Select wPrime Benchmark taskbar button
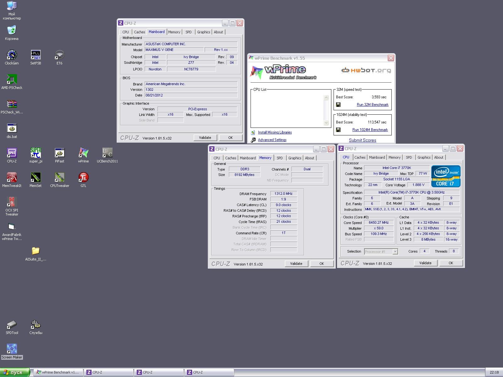 point(58,372)
